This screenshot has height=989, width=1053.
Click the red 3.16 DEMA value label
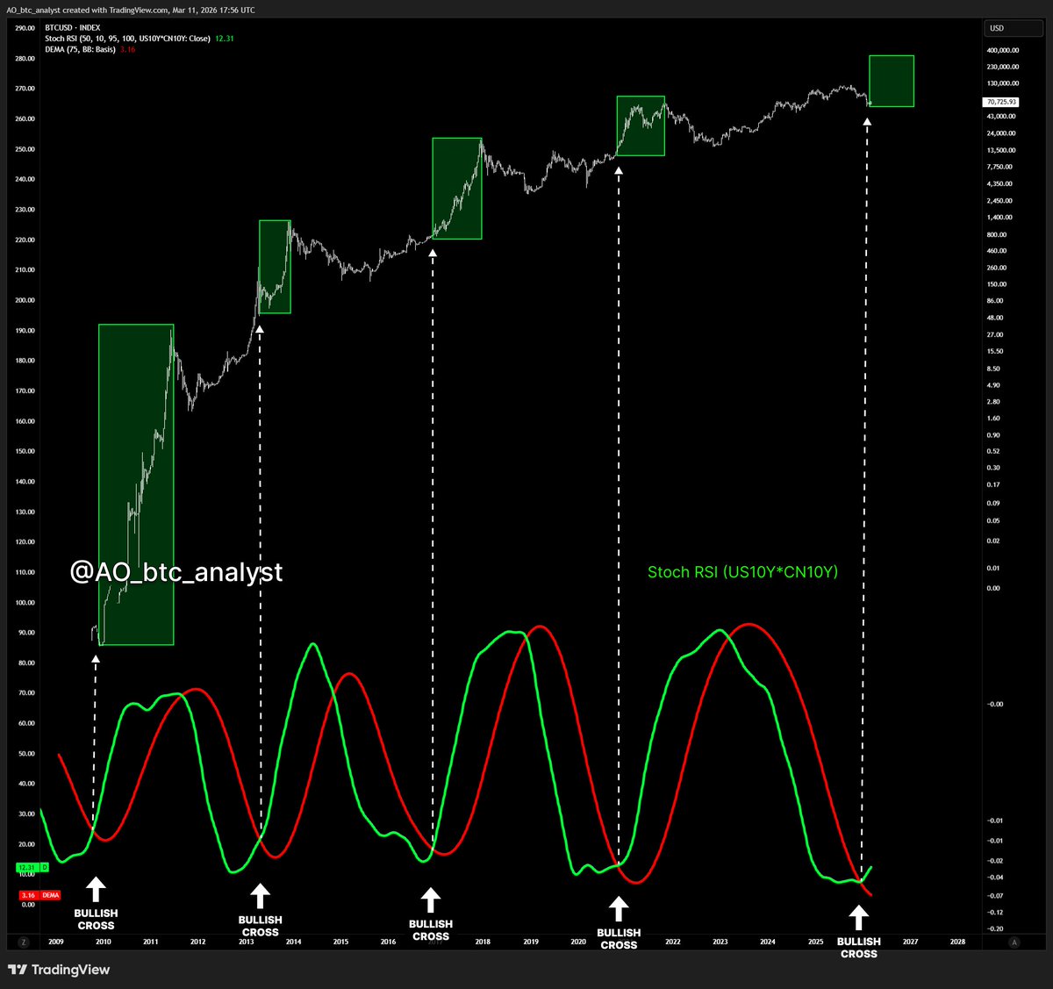[28, 895]
